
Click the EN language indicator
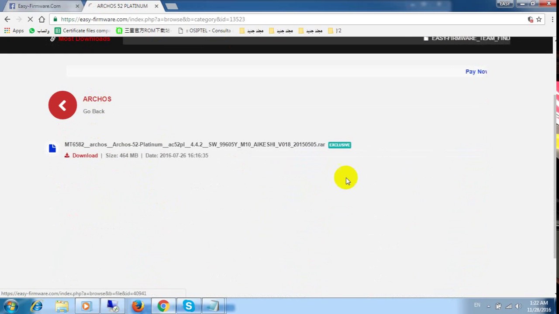coord(477,305)
